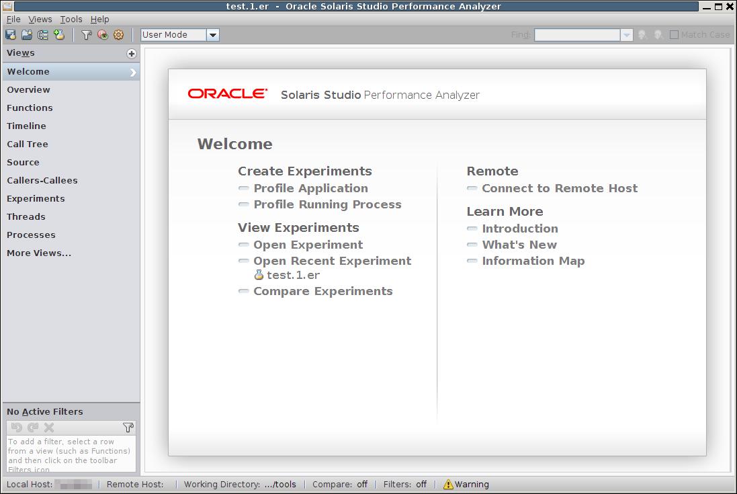
Task: Minimize the Performance Analyzer window
Action: pyautogui.click(x=707, y=7)
